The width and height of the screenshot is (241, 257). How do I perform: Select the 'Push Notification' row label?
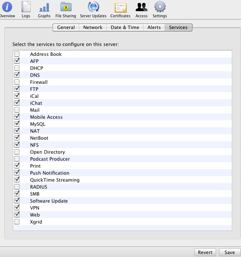(x=50, y=173)
